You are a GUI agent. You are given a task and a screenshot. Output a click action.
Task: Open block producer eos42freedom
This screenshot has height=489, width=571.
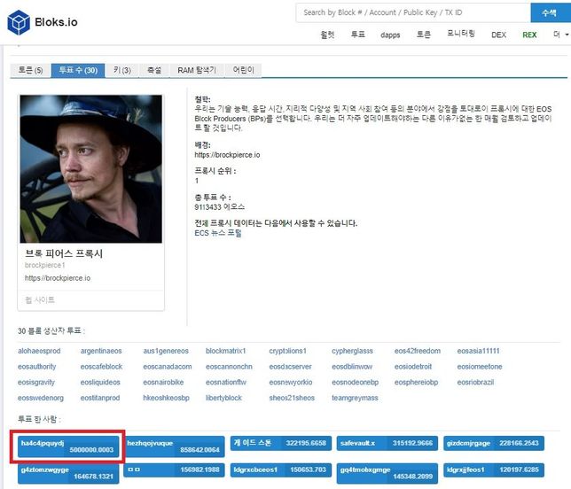pyautogui.click(x=418, y=351)
